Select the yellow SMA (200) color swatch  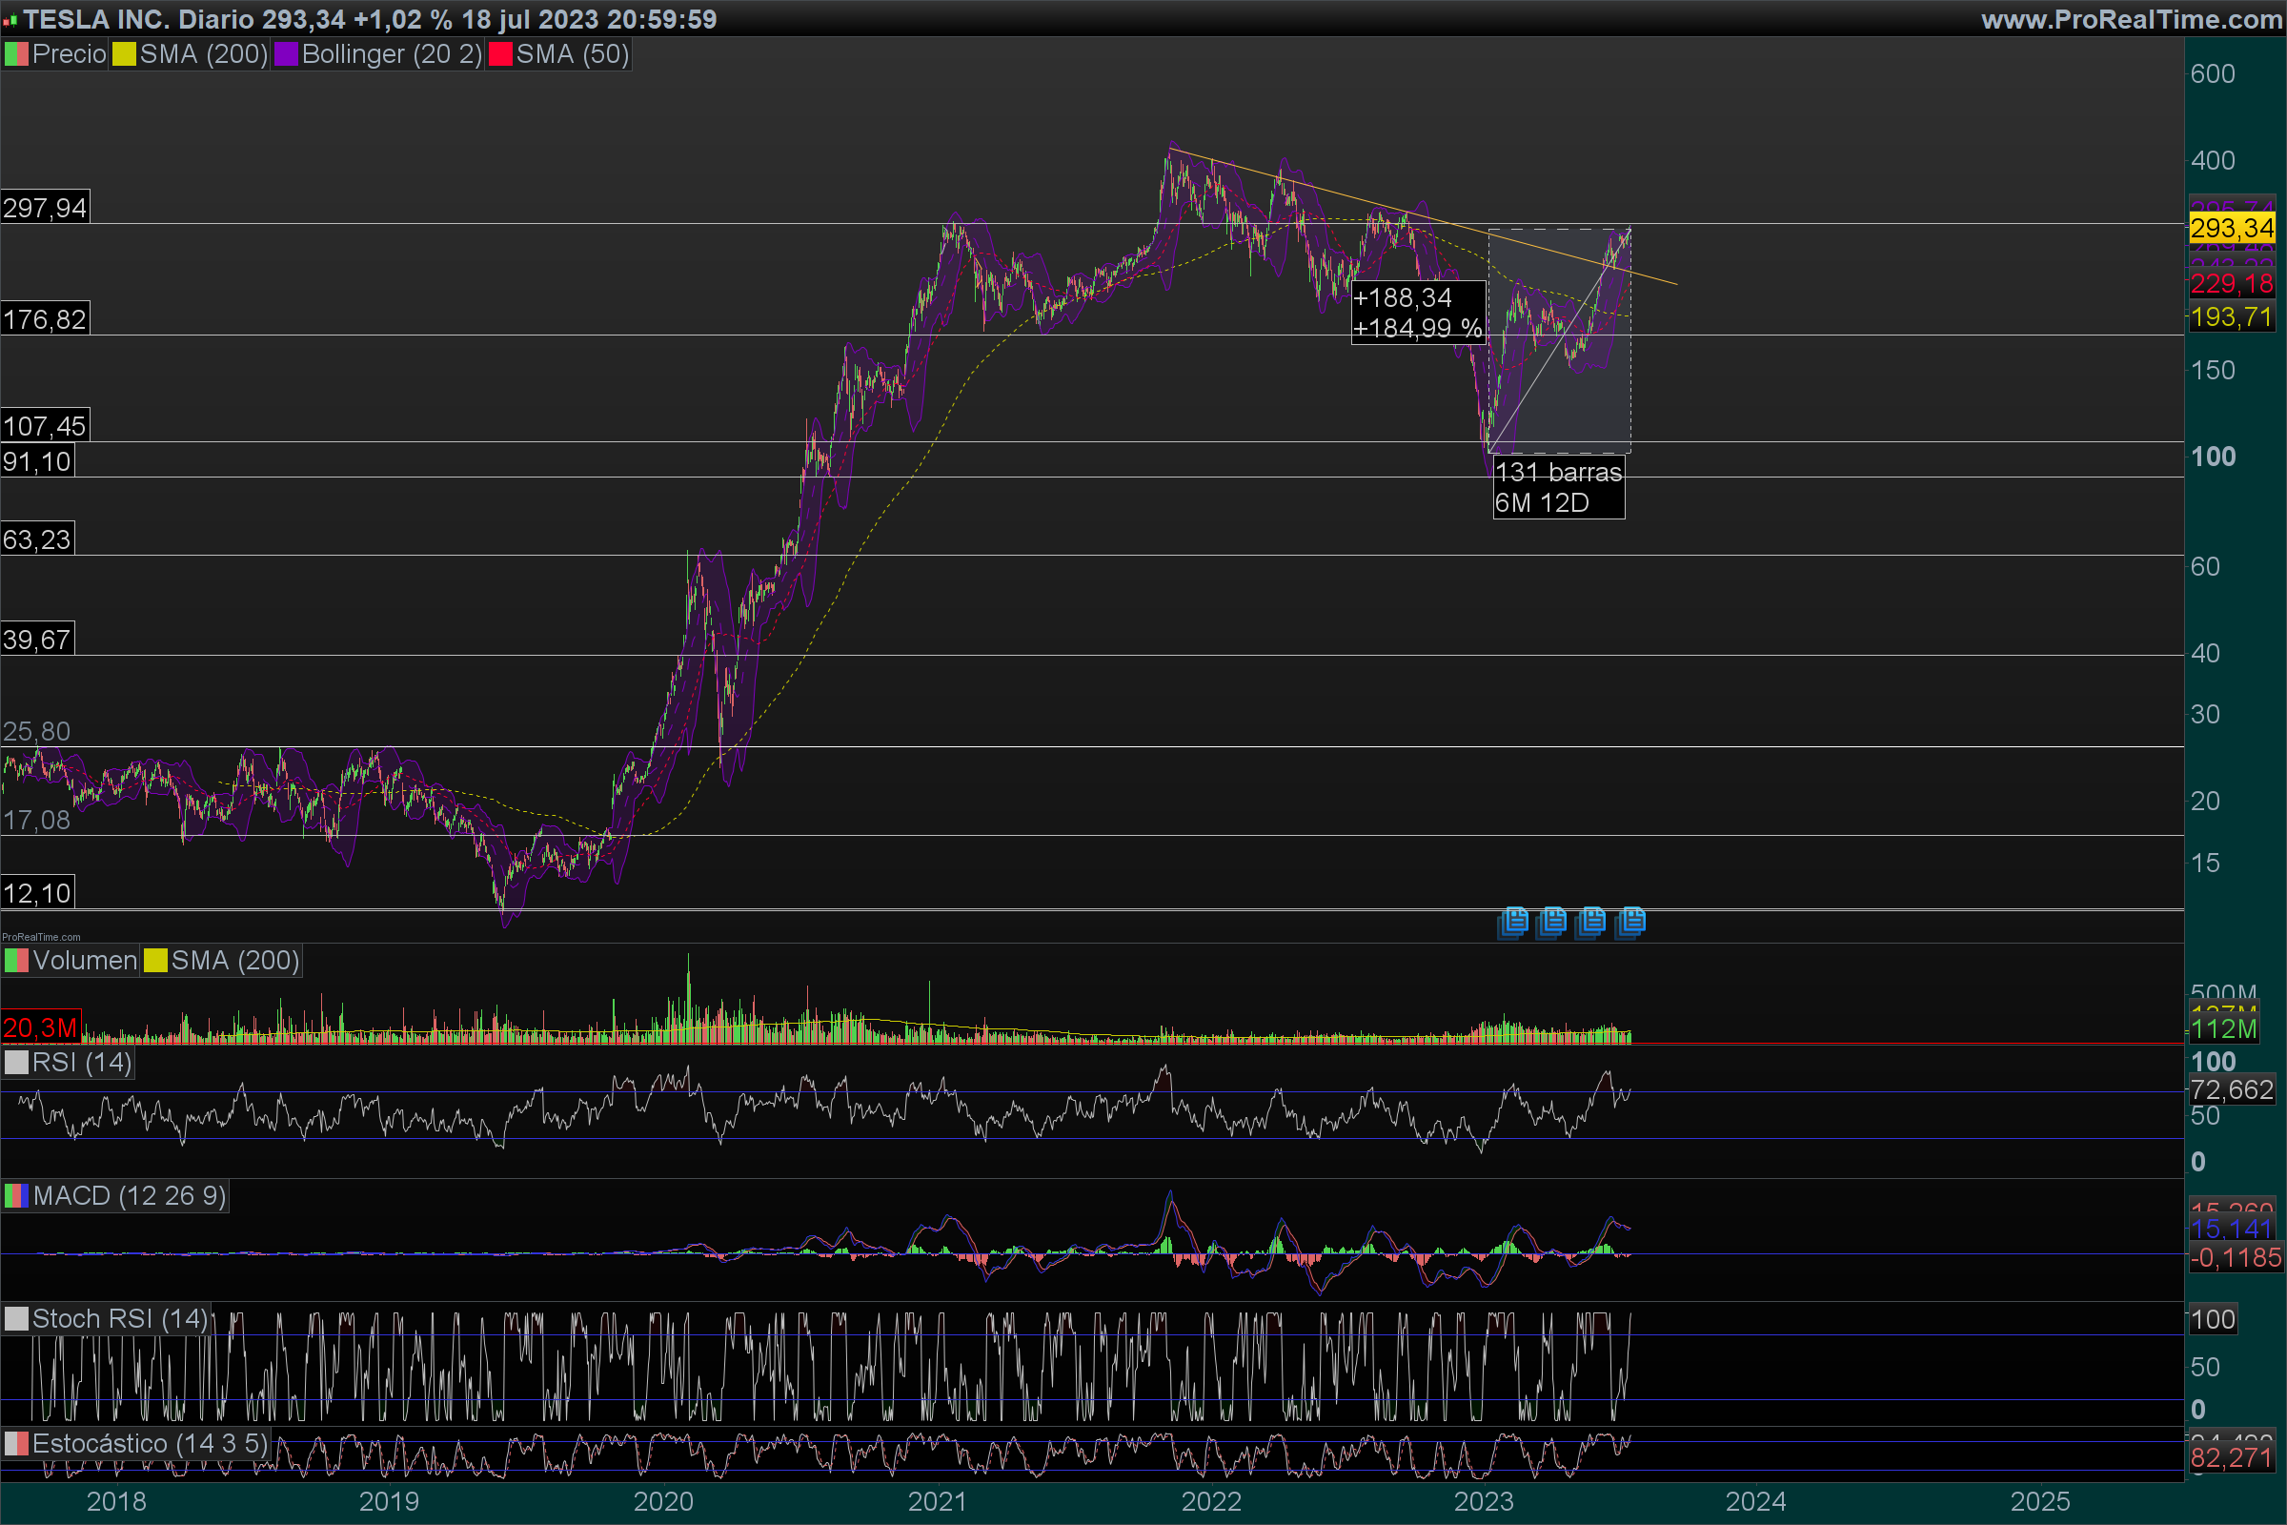(x=124, y=54)
